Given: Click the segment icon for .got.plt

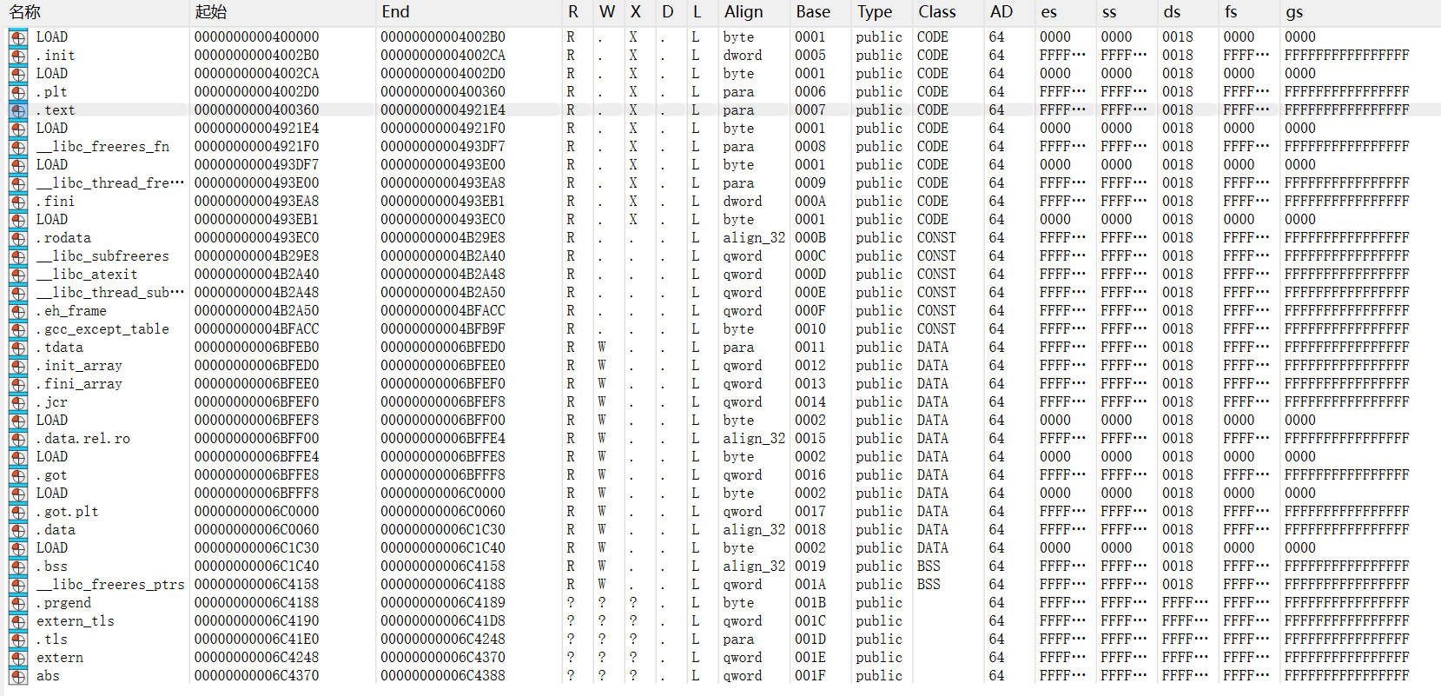Looking at the screenshot, I should coord(17,512).
